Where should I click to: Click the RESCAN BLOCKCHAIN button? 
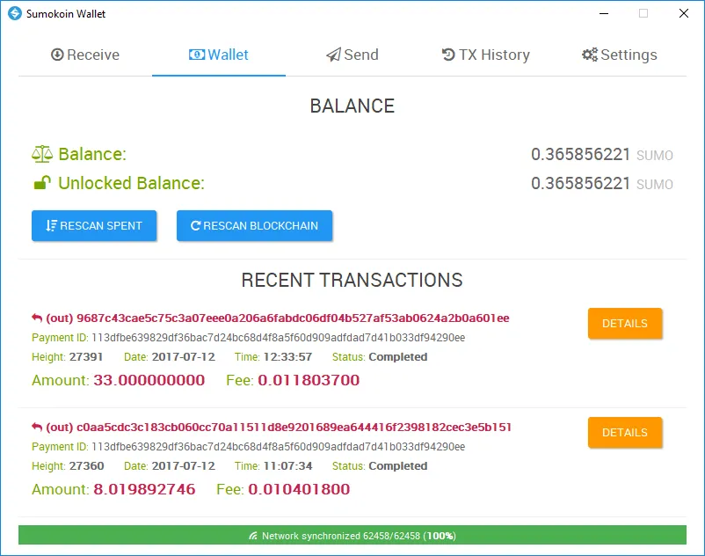pos(254,226)
